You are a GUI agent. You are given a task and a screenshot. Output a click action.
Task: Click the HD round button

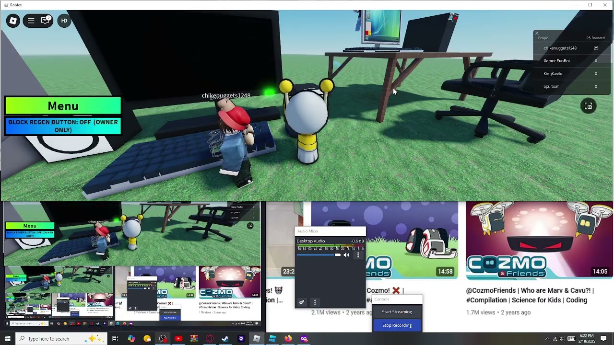pyautogui.click(x=64, y=21)
